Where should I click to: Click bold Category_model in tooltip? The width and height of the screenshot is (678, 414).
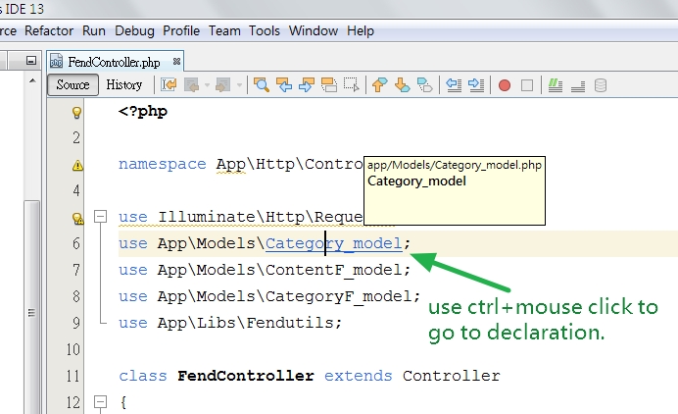click(416, 181)
